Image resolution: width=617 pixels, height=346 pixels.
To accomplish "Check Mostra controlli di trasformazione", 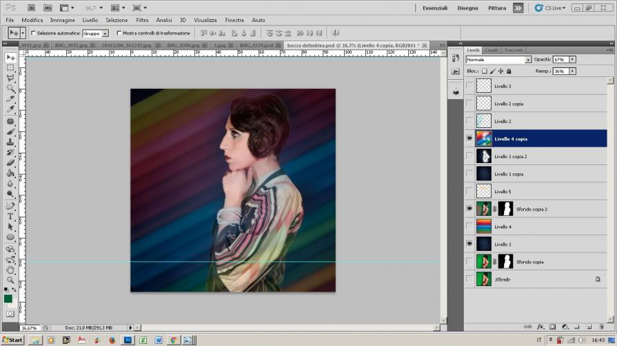I will pos(119,33).
